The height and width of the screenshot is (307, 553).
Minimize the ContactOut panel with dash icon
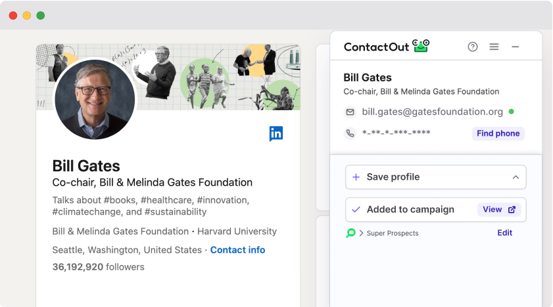(x=516, y=47)
